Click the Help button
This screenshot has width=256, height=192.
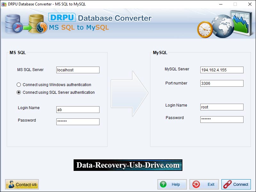[x=172, y=184]
